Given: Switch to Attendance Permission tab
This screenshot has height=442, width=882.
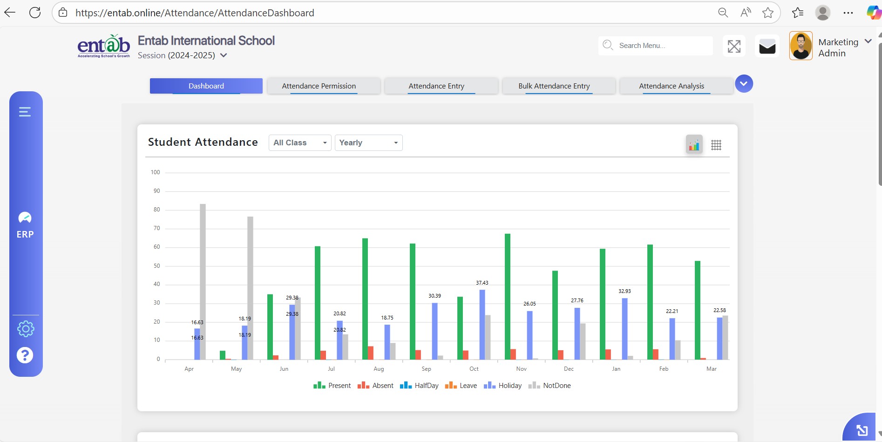Looking at the screenshot, I should click(319, 86).
